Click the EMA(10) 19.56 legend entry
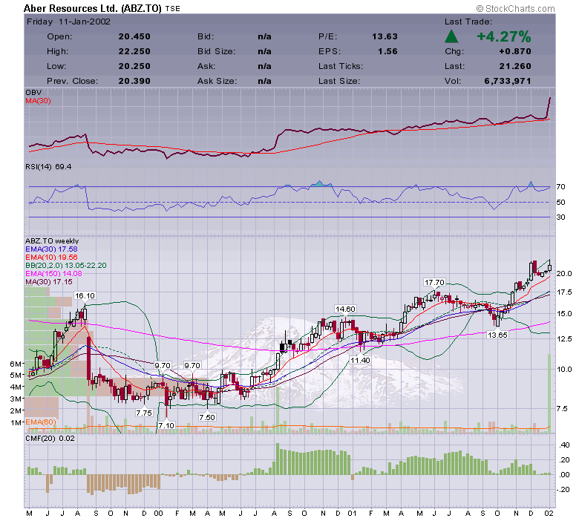579x521 pixels. click(51, 258)
